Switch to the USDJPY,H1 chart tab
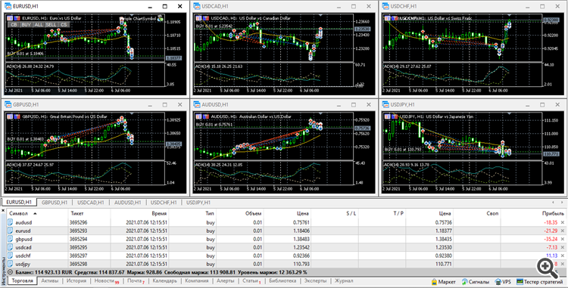 (x=198, y=203)
